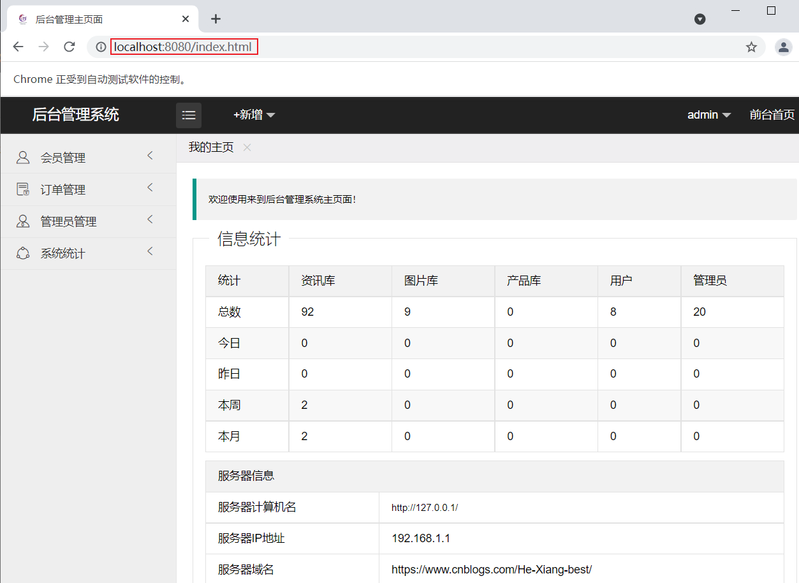Expand the 管理员管理 chevron arrow

tap(150, 219)
